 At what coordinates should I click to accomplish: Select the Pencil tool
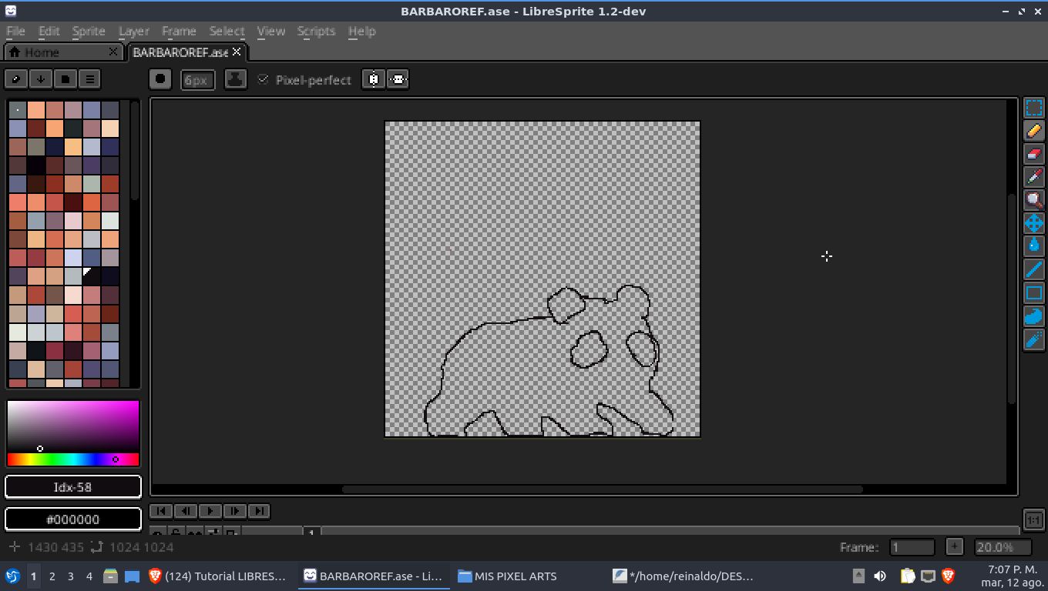point(1033,131)
